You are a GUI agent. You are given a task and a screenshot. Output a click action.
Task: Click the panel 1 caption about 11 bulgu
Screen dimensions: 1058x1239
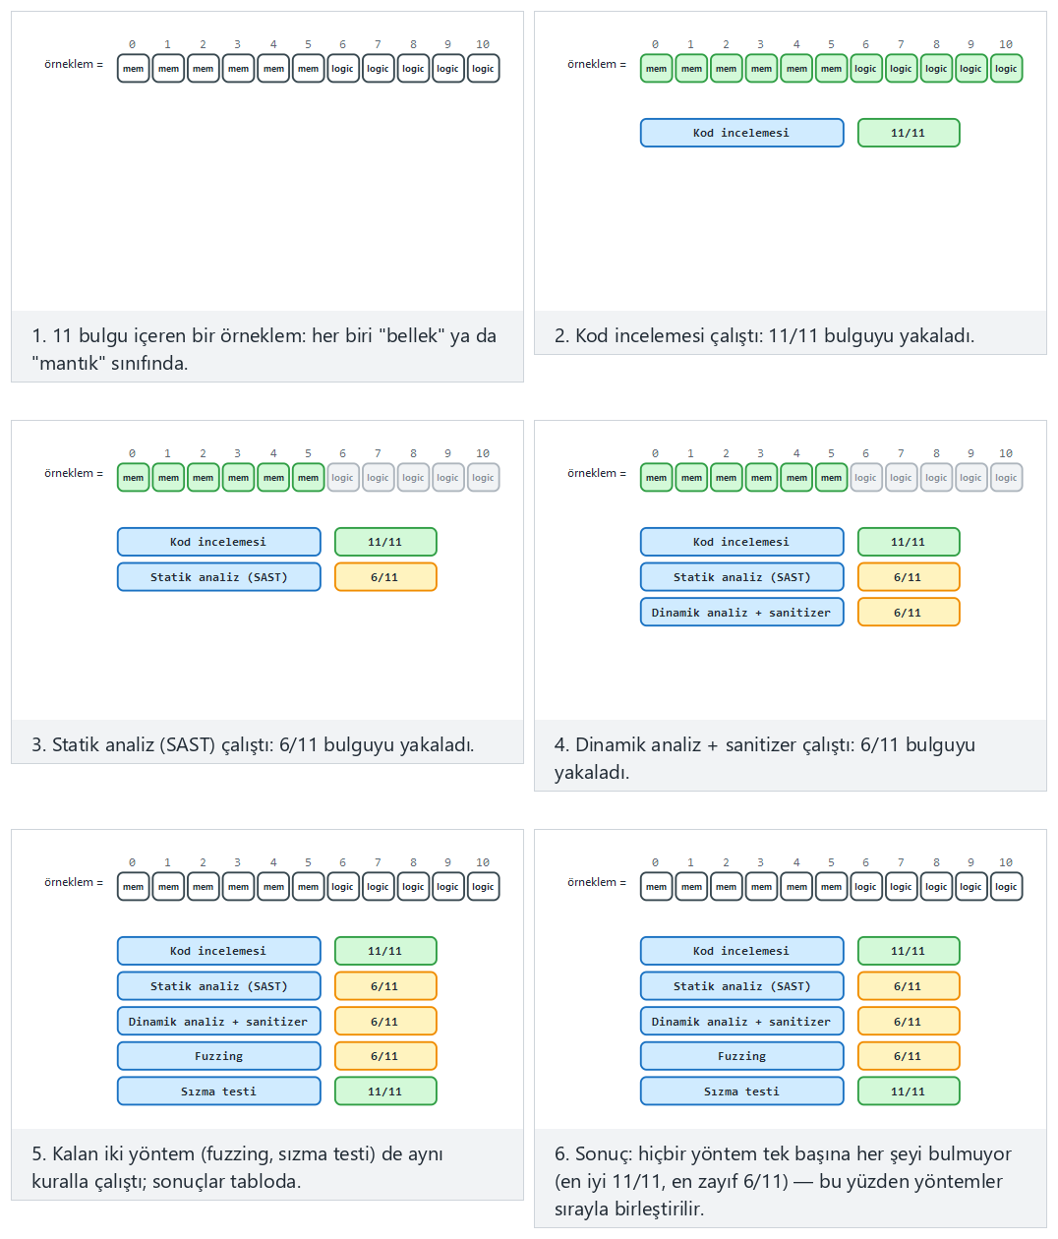tap(264, 349)
